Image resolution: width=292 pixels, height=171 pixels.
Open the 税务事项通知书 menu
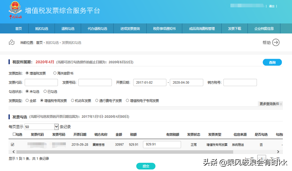coord(164,29)
